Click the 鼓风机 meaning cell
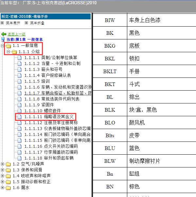 pos(162,122)
